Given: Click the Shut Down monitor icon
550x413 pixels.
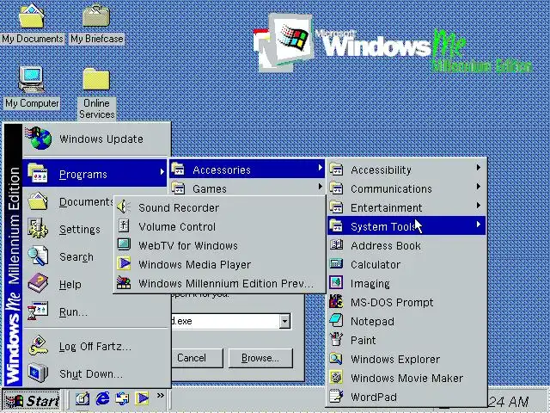Looking at the screenshot, I should pyautogui.click(x=38, y=373).
